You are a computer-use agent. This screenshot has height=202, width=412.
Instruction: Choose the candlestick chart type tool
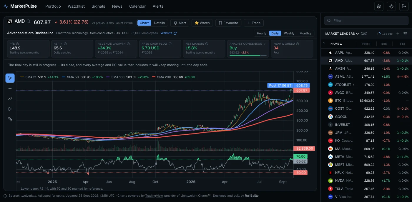[x=10, y=109]
